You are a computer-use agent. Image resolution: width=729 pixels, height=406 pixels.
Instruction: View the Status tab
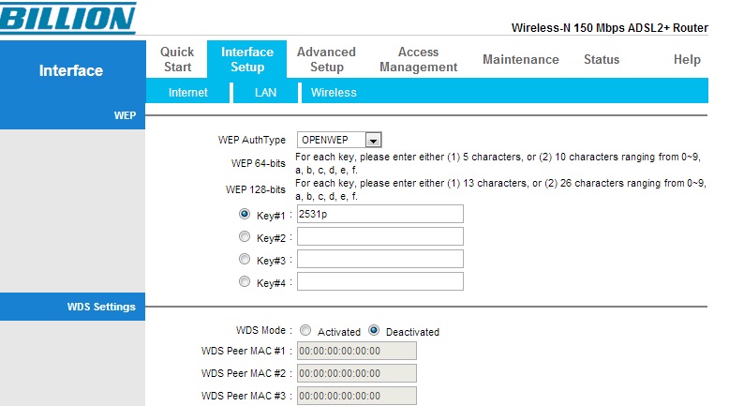[x=602, y=59]
